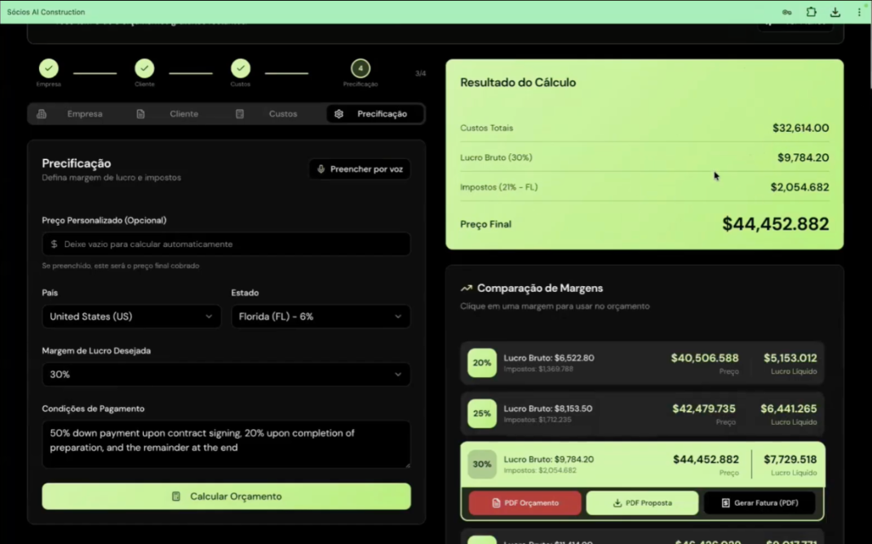
Task: Switch to the Custos tab
Action: 276,113
